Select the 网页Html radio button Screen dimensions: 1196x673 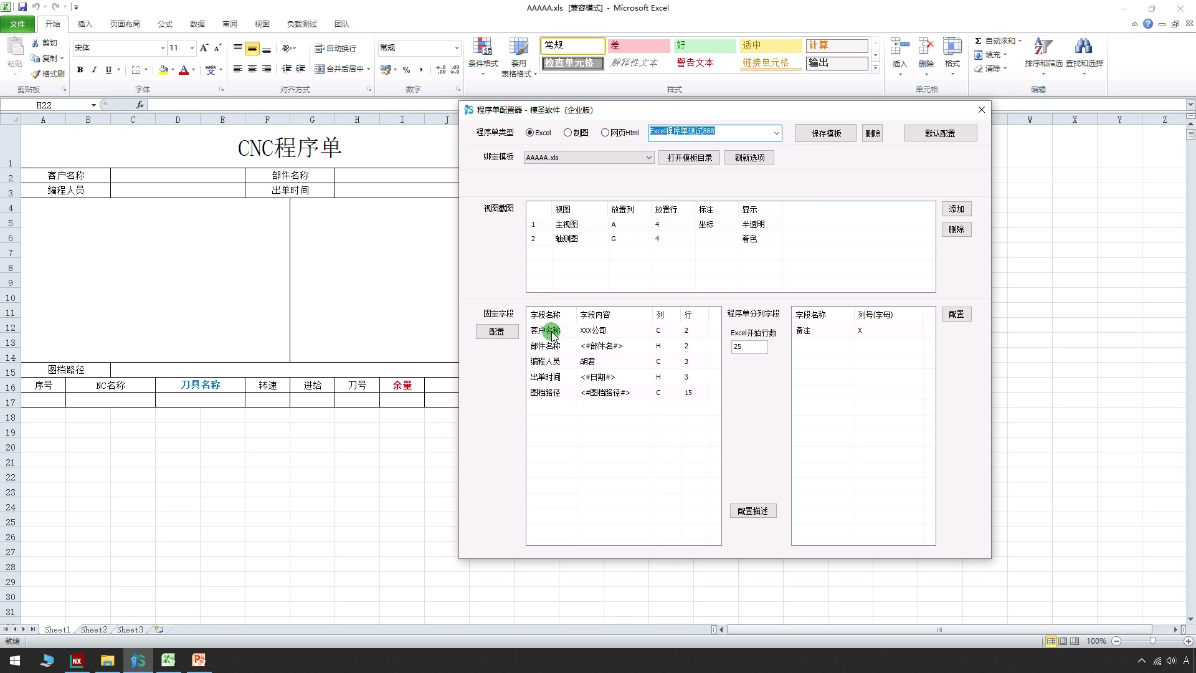[605, 133]
